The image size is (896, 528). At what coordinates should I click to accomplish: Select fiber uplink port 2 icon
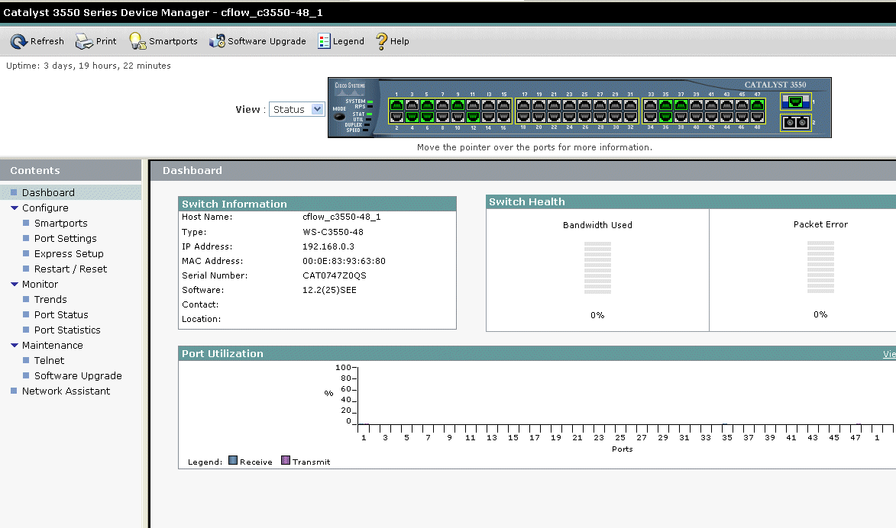795,122
